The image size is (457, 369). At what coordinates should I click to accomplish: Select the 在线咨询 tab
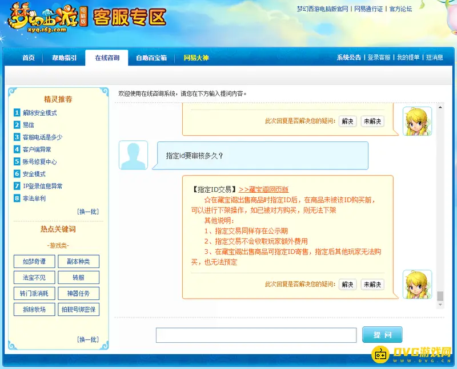tap(107, 58)
